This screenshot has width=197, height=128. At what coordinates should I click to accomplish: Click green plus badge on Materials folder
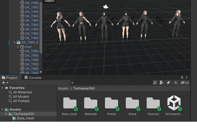[x=97, y=109]
